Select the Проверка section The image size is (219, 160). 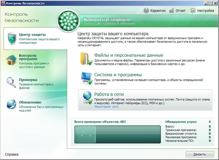[x=28, y=80]
